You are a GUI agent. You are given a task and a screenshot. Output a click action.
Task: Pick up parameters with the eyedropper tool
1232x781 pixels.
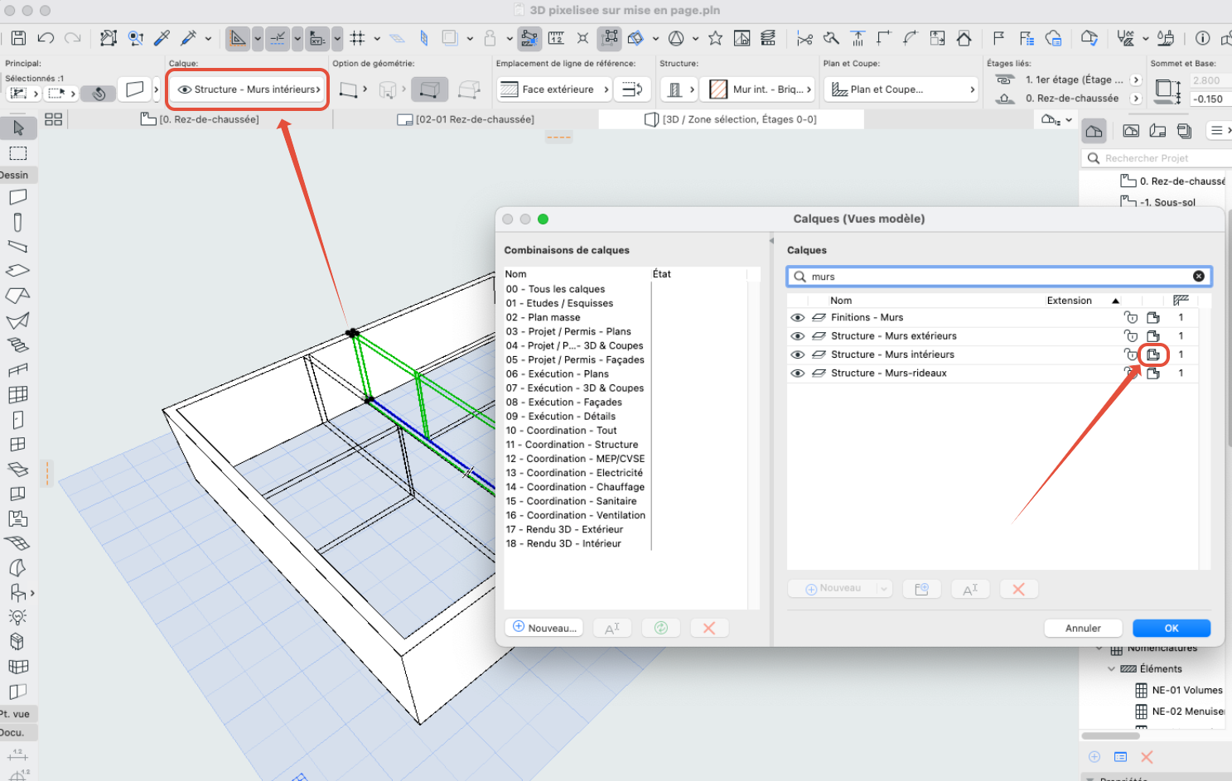pyautogui.click(x=162, y=38)
